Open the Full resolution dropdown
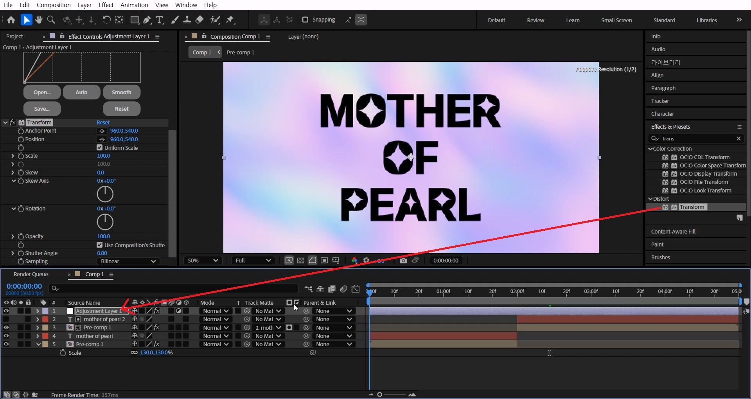The width and height of the screenshot is (751, 399). click(x=253, y=261)
